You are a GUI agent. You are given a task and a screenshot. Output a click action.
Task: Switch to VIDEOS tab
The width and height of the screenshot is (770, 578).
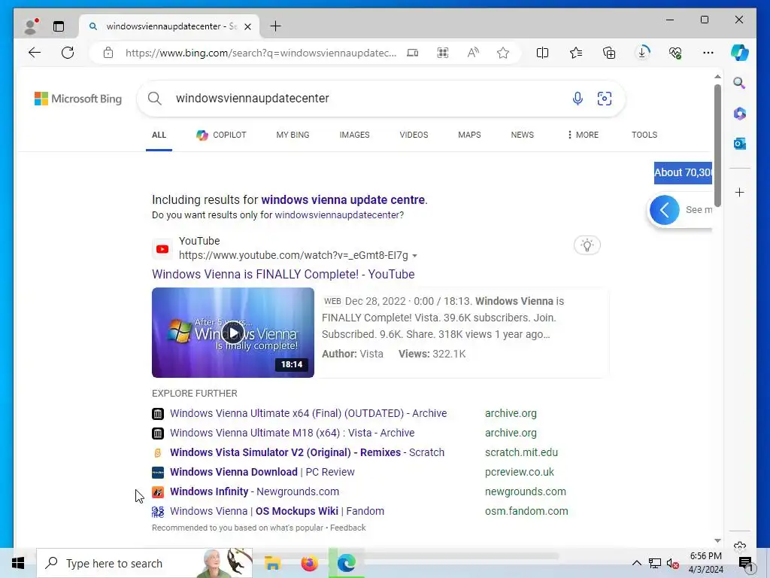click(x=414, y=135)
